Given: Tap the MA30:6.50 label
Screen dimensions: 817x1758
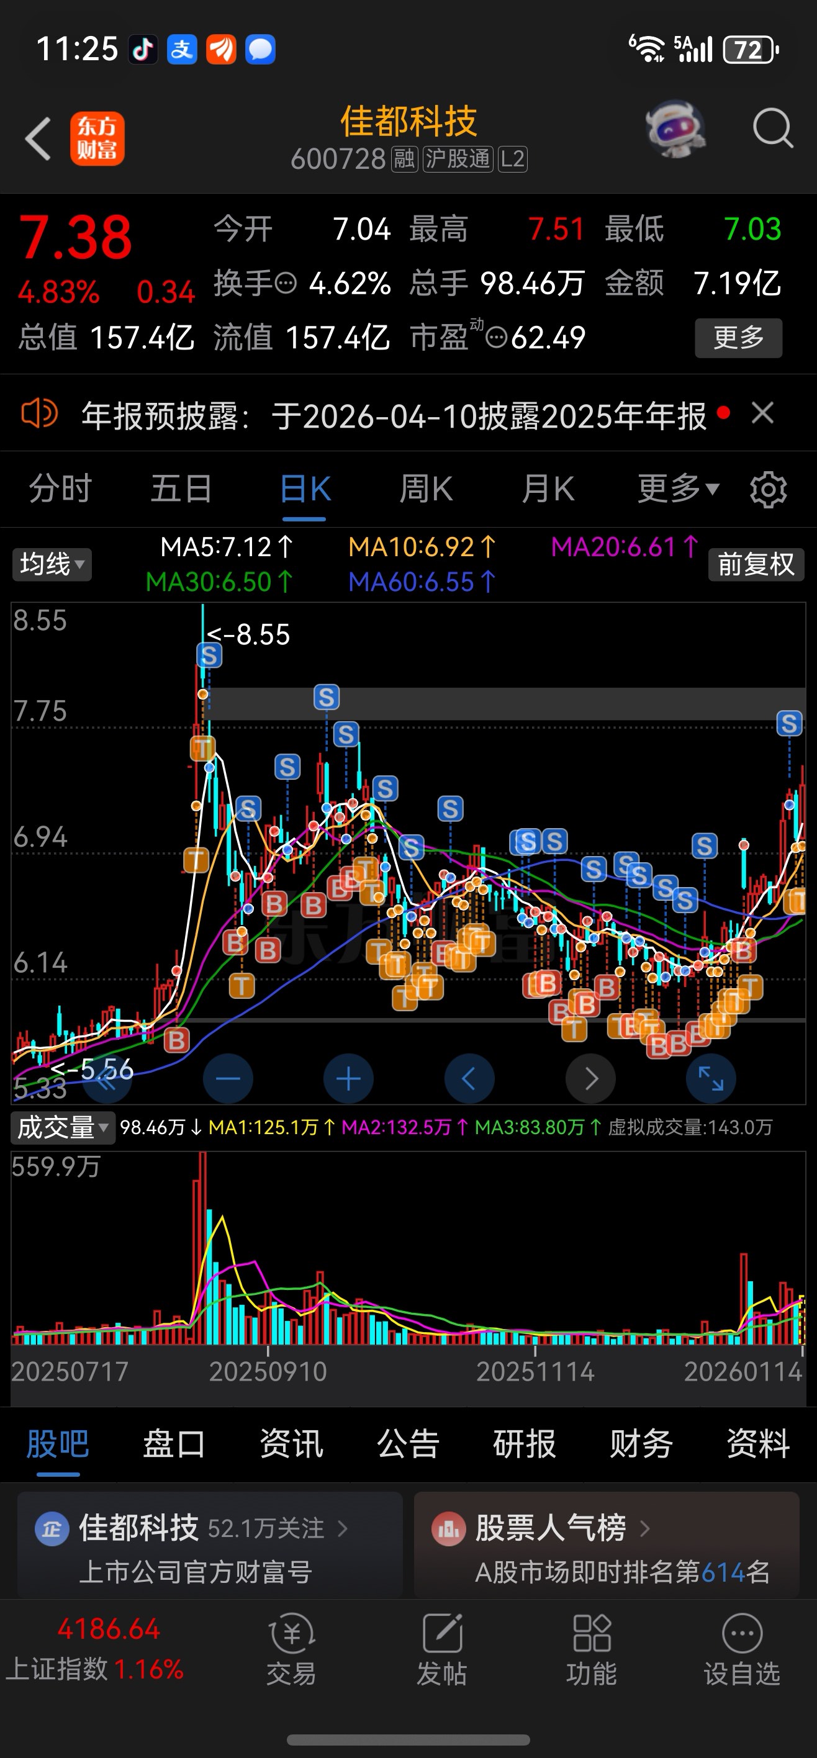Looking at the screenshot, I should pos(219,582).
